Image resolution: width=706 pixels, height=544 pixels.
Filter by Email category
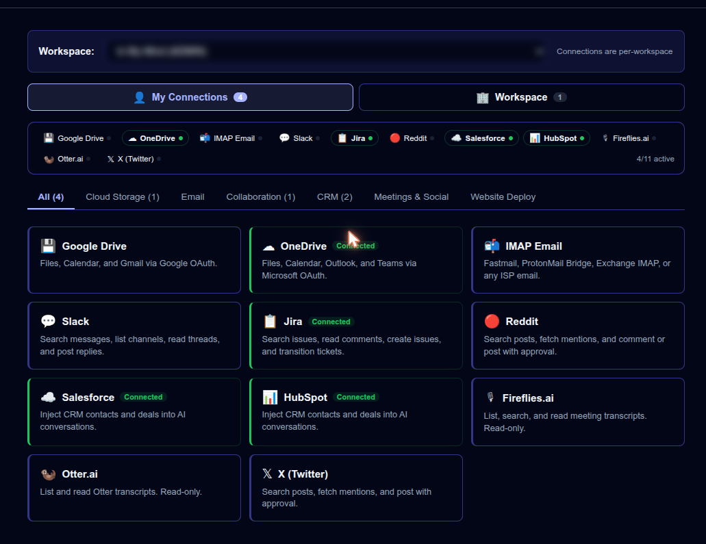192,197
